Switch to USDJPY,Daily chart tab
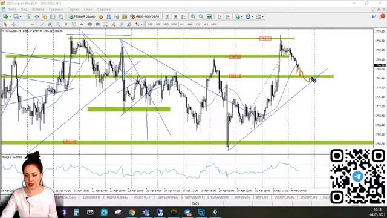The width and height of the screenshot is (387, 218). click(284, 197)
